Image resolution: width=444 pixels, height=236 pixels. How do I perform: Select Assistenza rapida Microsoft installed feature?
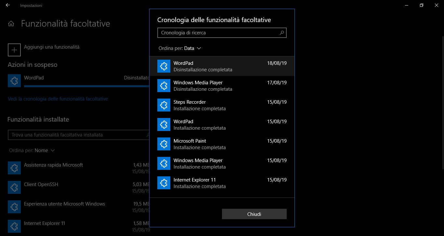78,168
